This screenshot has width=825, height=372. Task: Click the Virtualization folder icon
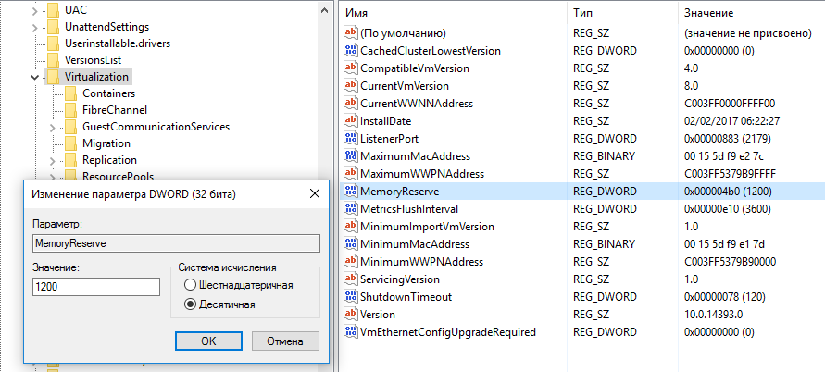pos(53,77)
